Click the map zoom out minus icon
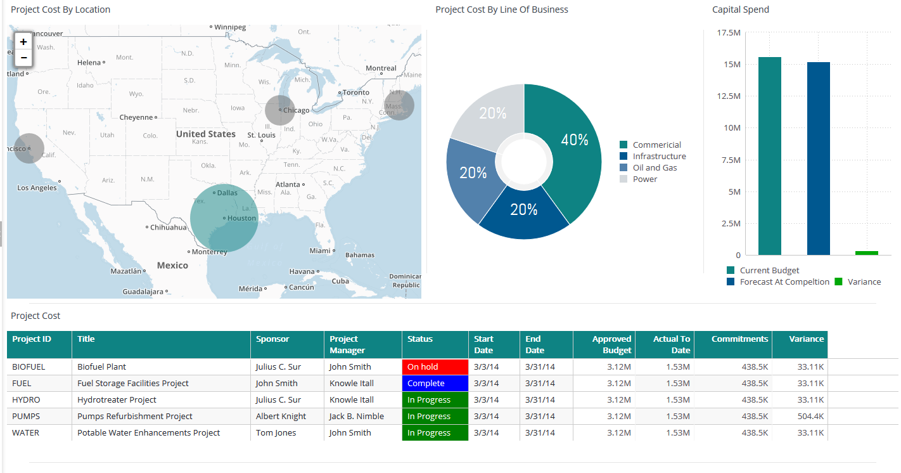Viewport: 901px width, 473px height. click(x=23, y=57)
